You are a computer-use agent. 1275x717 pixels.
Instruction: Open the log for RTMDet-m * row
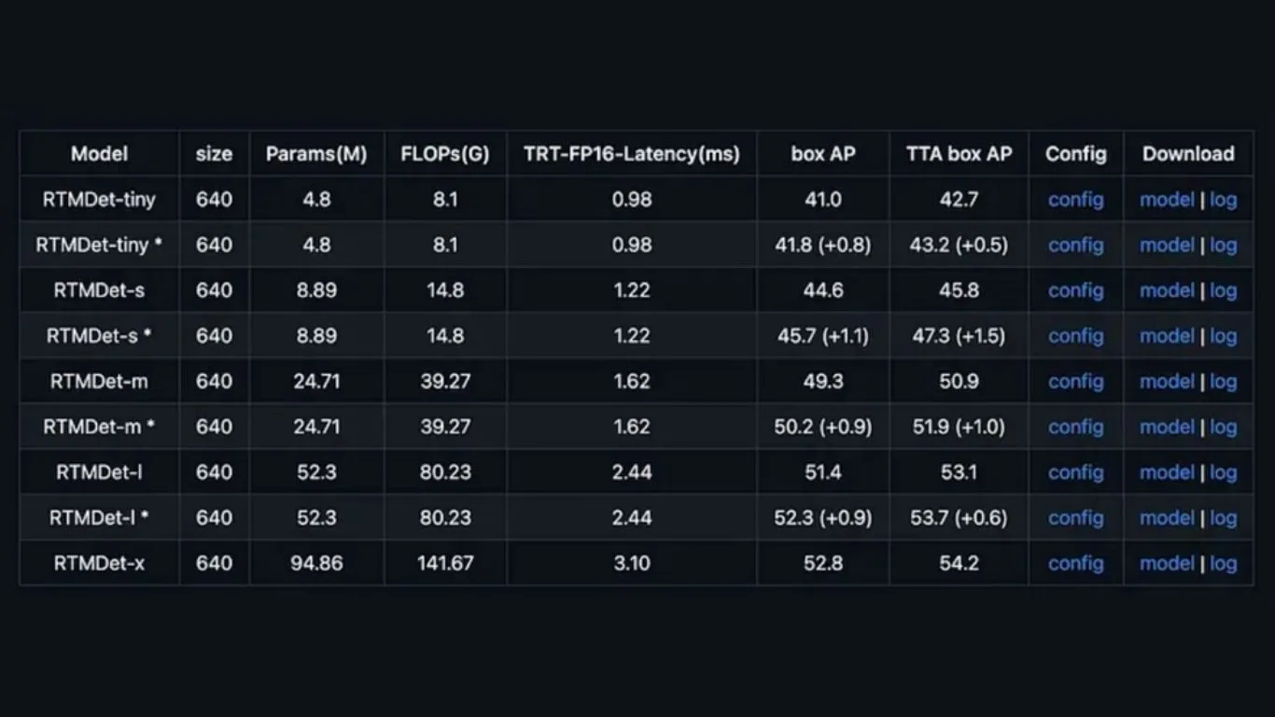pos(1224,428)
